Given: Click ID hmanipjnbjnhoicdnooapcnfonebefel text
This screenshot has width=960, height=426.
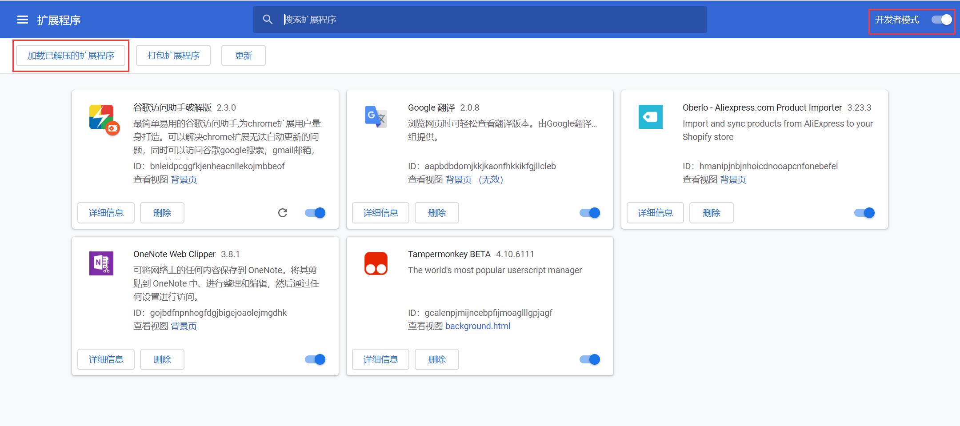Looking at the screenshot, I should point(760,166).
